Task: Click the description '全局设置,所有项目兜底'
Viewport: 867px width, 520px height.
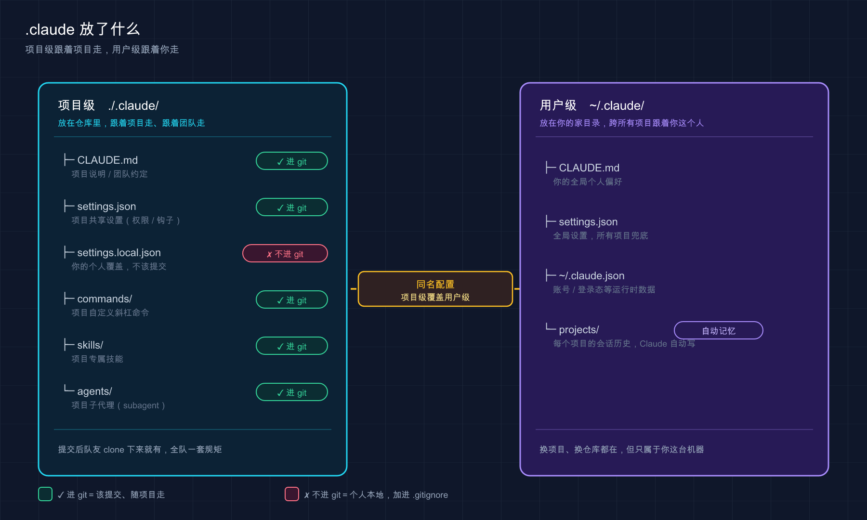Action: pos(601,236)
